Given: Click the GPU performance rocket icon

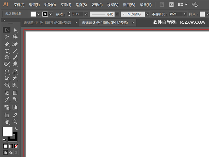Looking at the screenshot, I should (195, 5).
